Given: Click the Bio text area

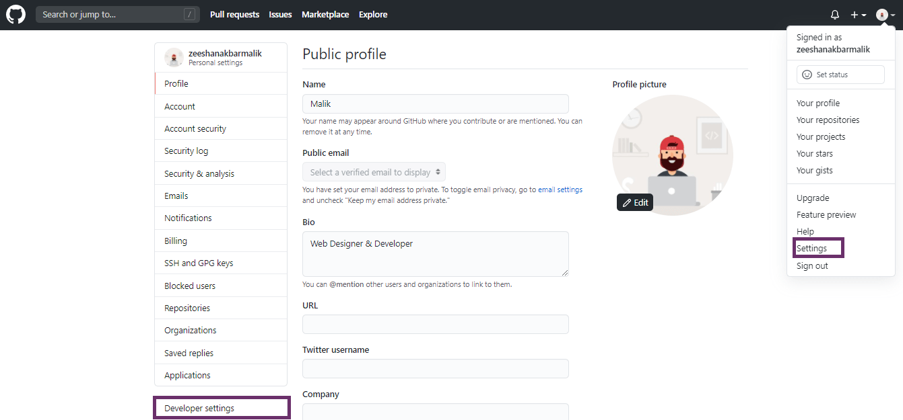Looking at the screenshot, I should pyautogui.click(x=435, y=253).
